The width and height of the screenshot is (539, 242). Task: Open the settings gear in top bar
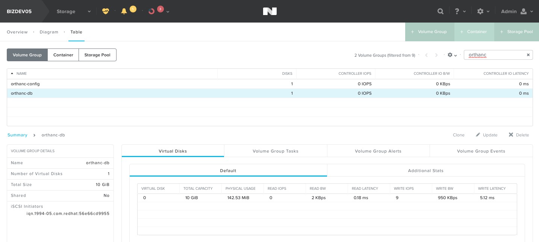click(483, 11)
